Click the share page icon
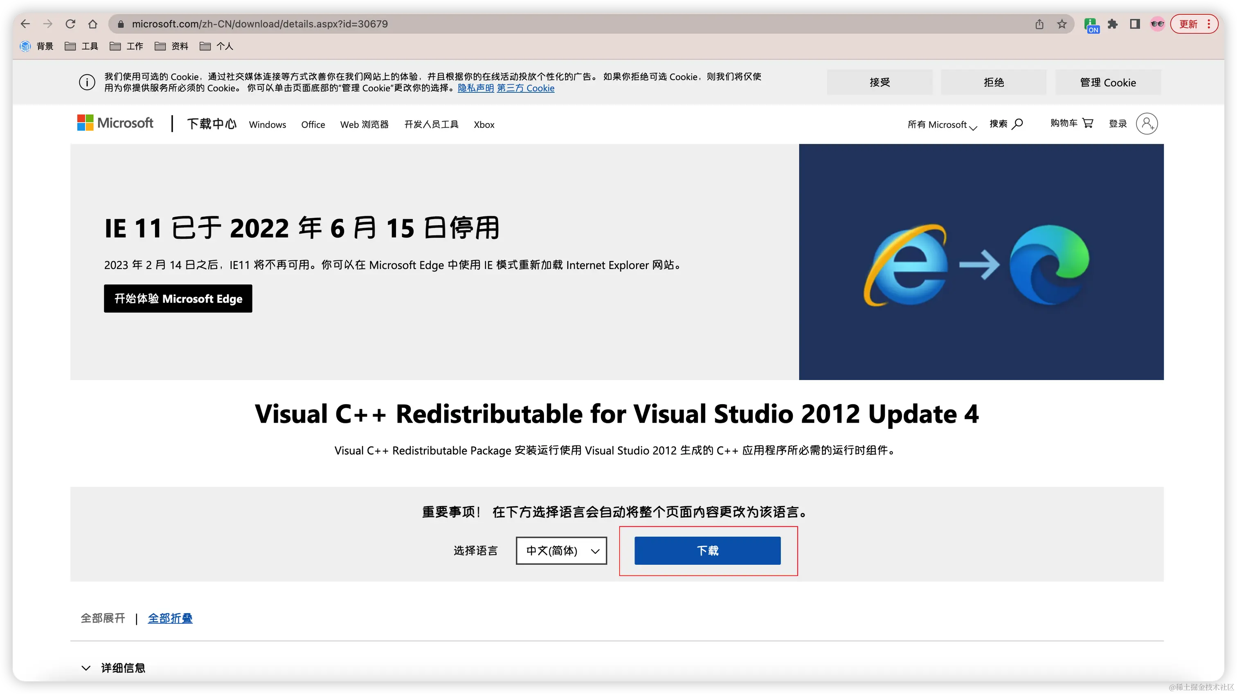Viewport: 1237px width, 694px height. pos(1039,24)
